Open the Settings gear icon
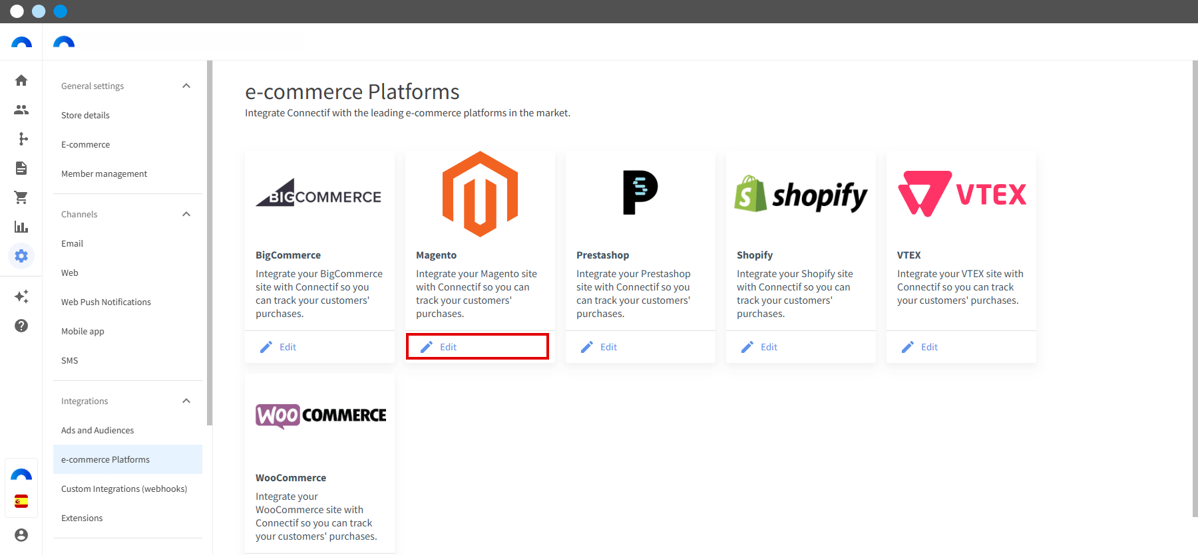 [x=21, y=256]
